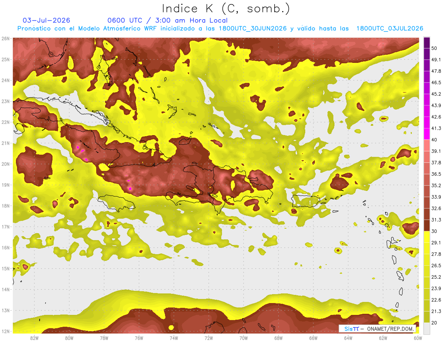
Task: Select the init time "1800UTC_30JUN2026"
Action: click(253, 28)
